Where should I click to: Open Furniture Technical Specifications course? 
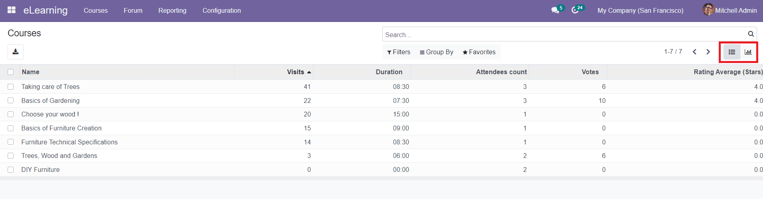pyautogui.click(x=69, y=142)
